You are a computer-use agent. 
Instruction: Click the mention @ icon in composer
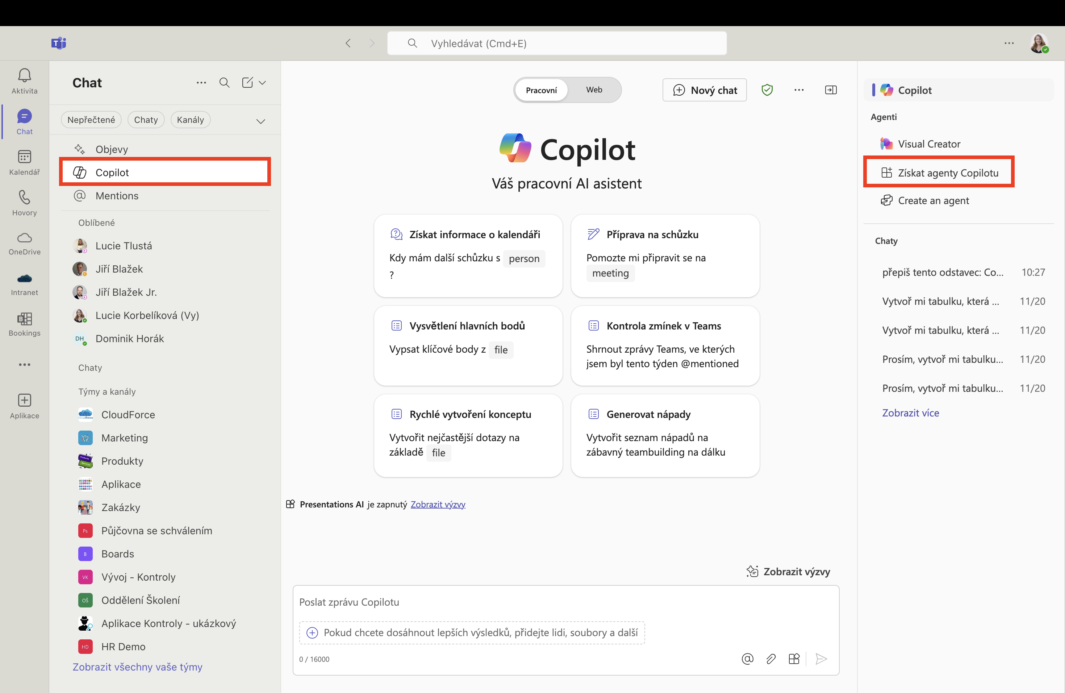point(747,659)
